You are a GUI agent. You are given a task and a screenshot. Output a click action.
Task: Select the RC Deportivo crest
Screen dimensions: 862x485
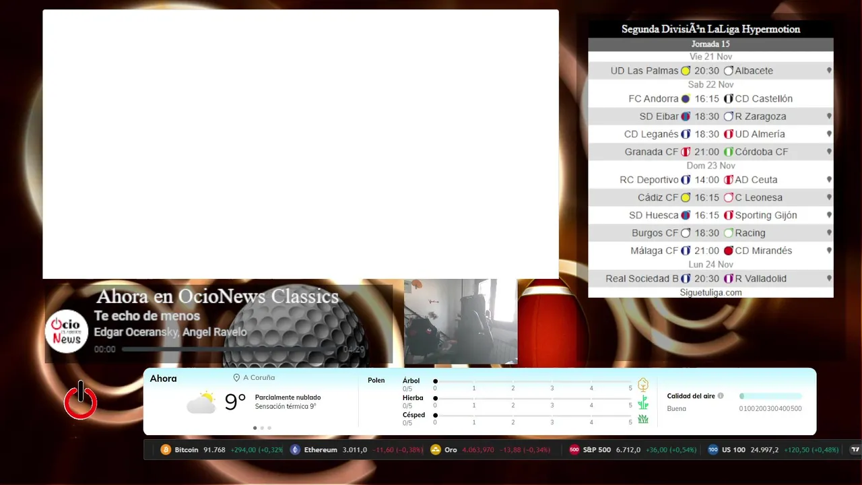click(x=686, y=180)
